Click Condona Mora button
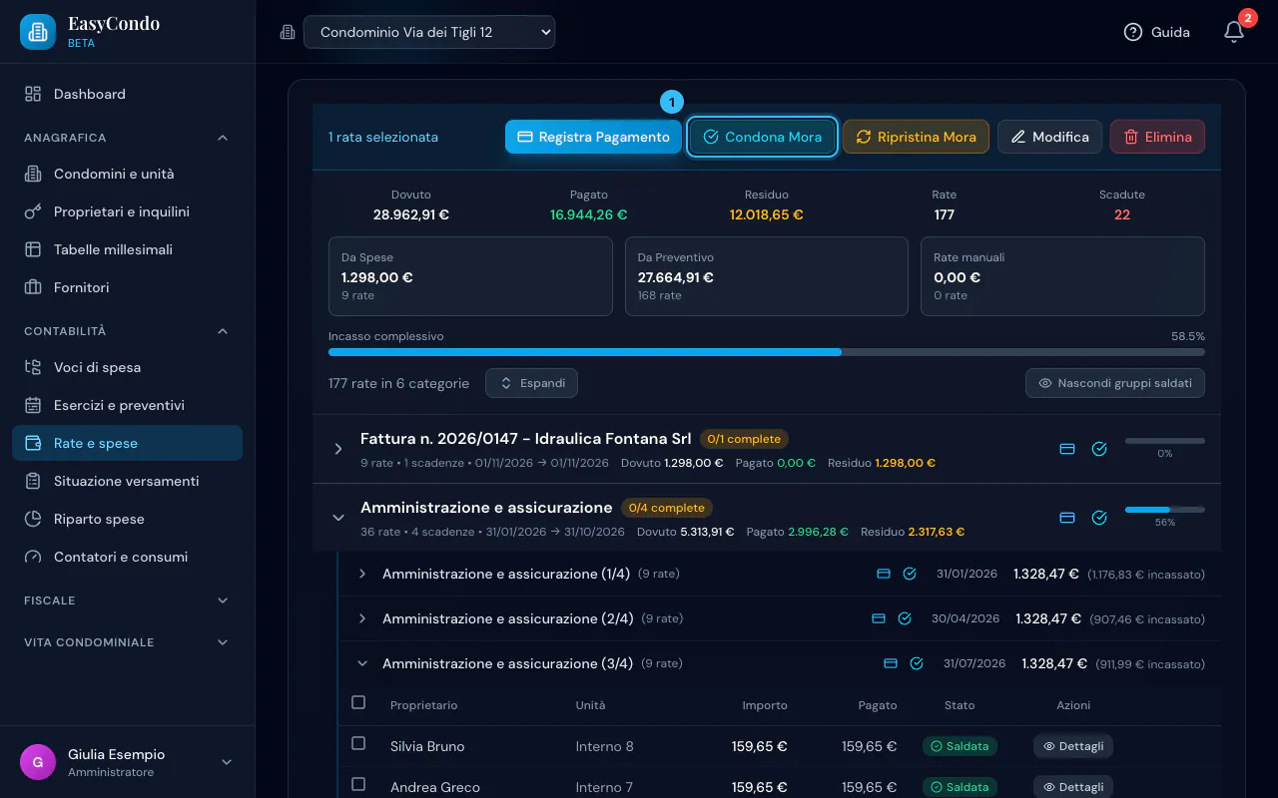The height and width of the screenshot is (798, 1278). 762,137
